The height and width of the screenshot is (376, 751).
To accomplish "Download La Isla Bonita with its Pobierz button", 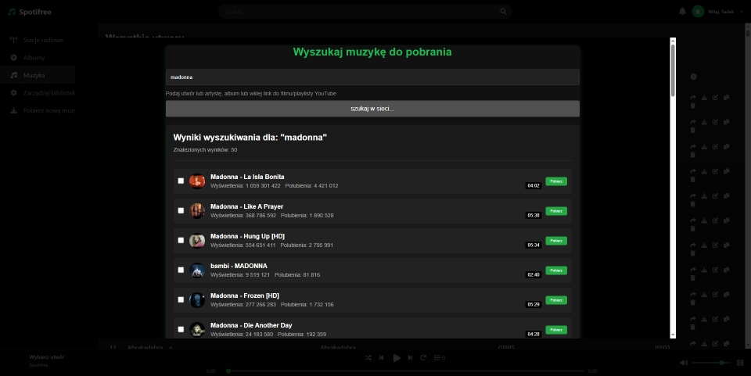I will (x=556, y=181).
